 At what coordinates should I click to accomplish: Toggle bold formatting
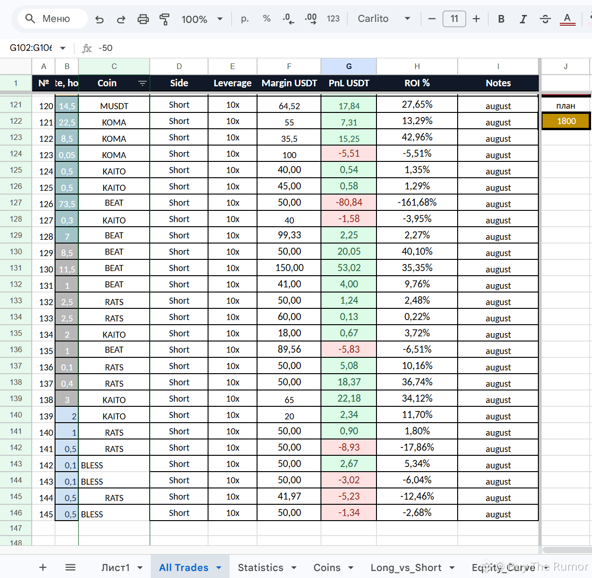pyautogui.click(x=501, y=19)
